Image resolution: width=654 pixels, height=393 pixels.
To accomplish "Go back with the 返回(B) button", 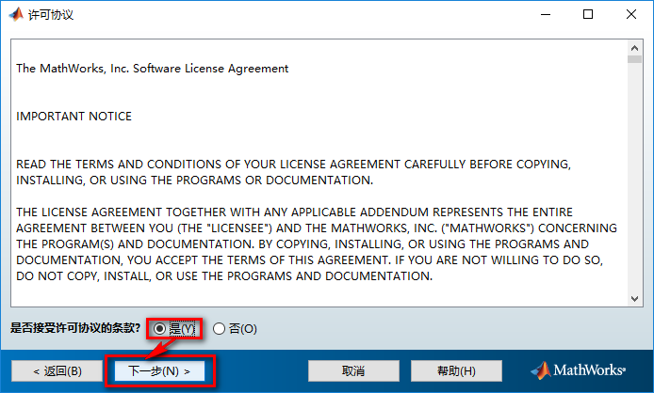I will click(x=57, y=370).
